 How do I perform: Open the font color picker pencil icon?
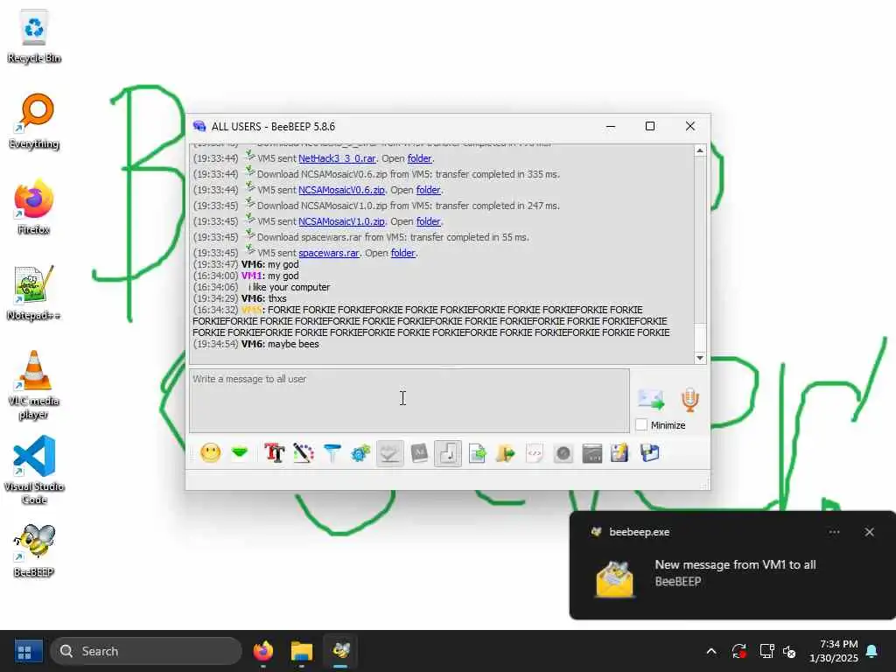304,453
